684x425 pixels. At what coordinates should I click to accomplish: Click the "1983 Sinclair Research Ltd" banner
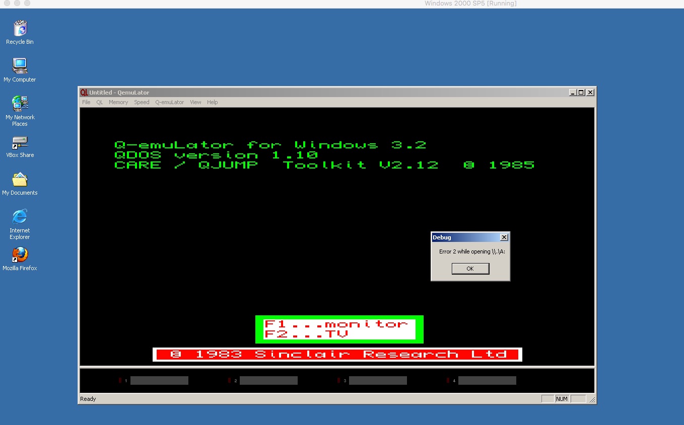(337, 354)
